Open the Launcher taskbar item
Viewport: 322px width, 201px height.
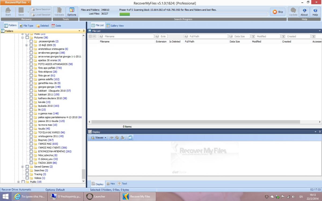102,196
